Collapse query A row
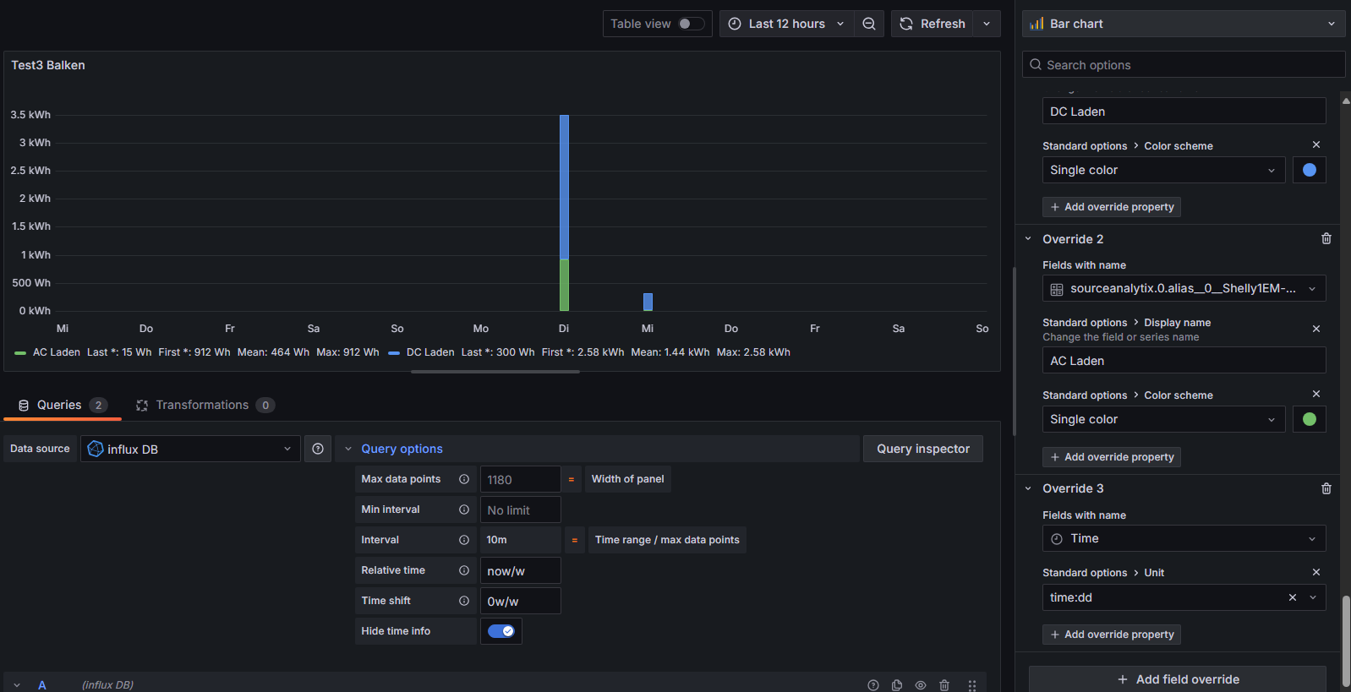The image size is (1351, 692). coord(17,685)
